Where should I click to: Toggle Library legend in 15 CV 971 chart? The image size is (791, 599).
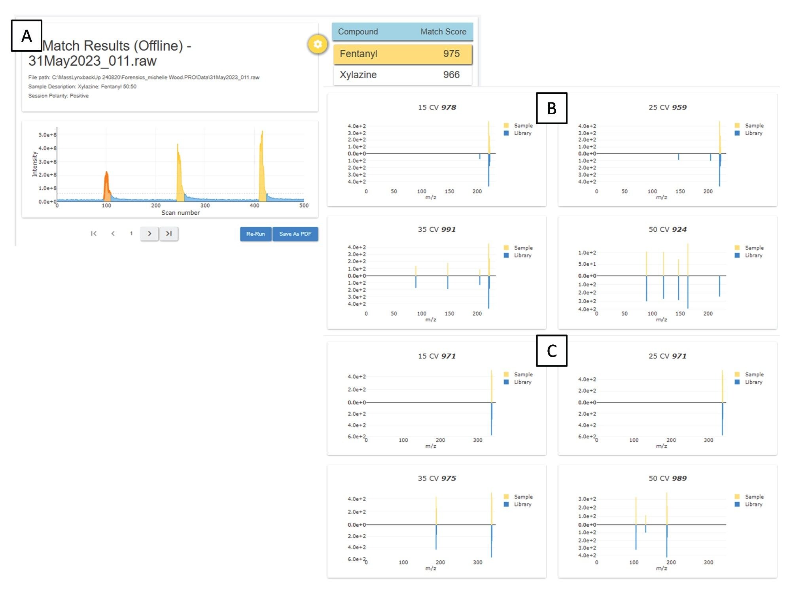518,382
